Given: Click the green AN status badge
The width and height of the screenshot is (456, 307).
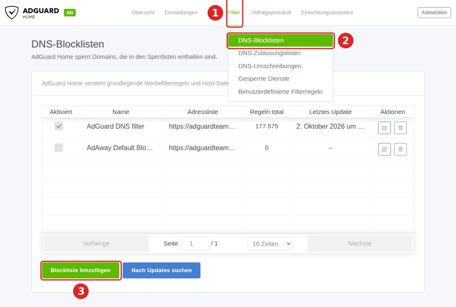Looking at the screenshot, I should tap(69, 12).
